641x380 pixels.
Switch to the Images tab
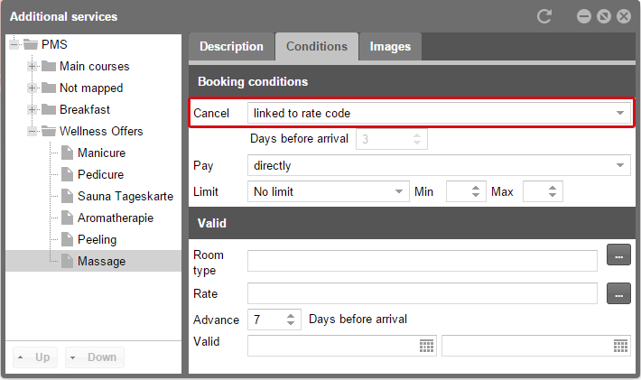click(390, 47)
